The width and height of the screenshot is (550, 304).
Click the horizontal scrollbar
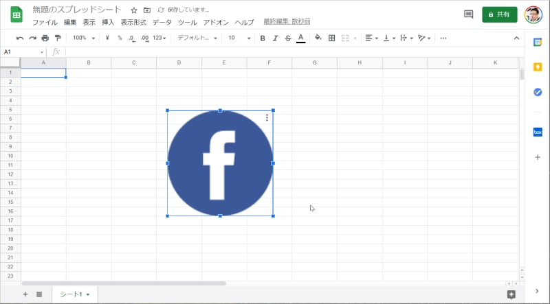124,283
